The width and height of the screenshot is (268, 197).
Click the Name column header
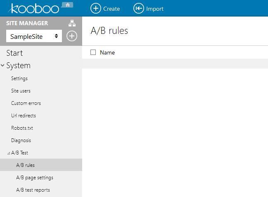(x=107, y=52)
